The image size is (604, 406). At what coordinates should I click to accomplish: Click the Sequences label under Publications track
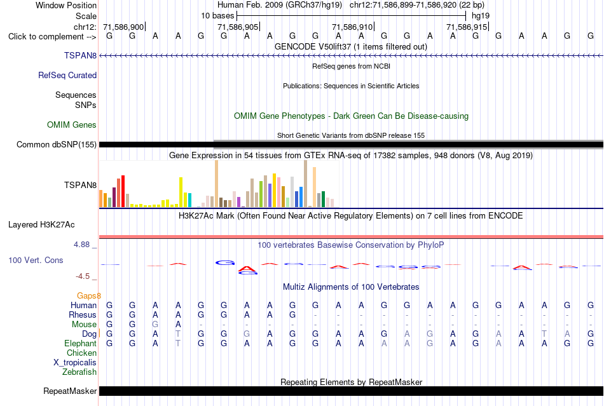click(x=76, y=95)
